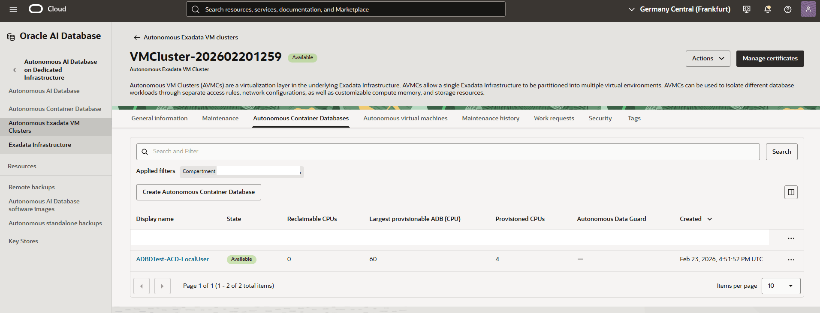Click the Search button

click(781, 152)
